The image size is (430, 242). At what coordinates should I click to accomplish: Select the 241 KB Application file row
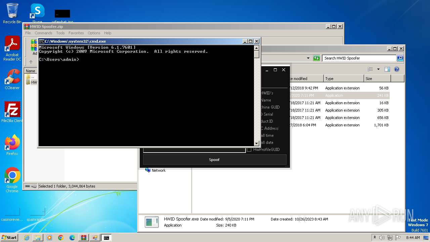(340, 95)
